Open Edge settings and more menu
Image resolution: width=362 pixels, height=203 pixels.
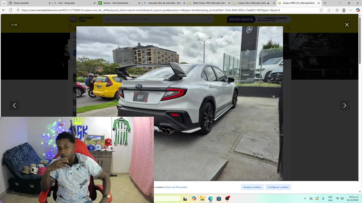tap(351, 10)
